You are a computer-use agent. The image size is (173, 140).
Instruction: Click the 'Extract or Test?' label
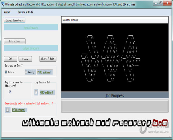pos(14,65)
